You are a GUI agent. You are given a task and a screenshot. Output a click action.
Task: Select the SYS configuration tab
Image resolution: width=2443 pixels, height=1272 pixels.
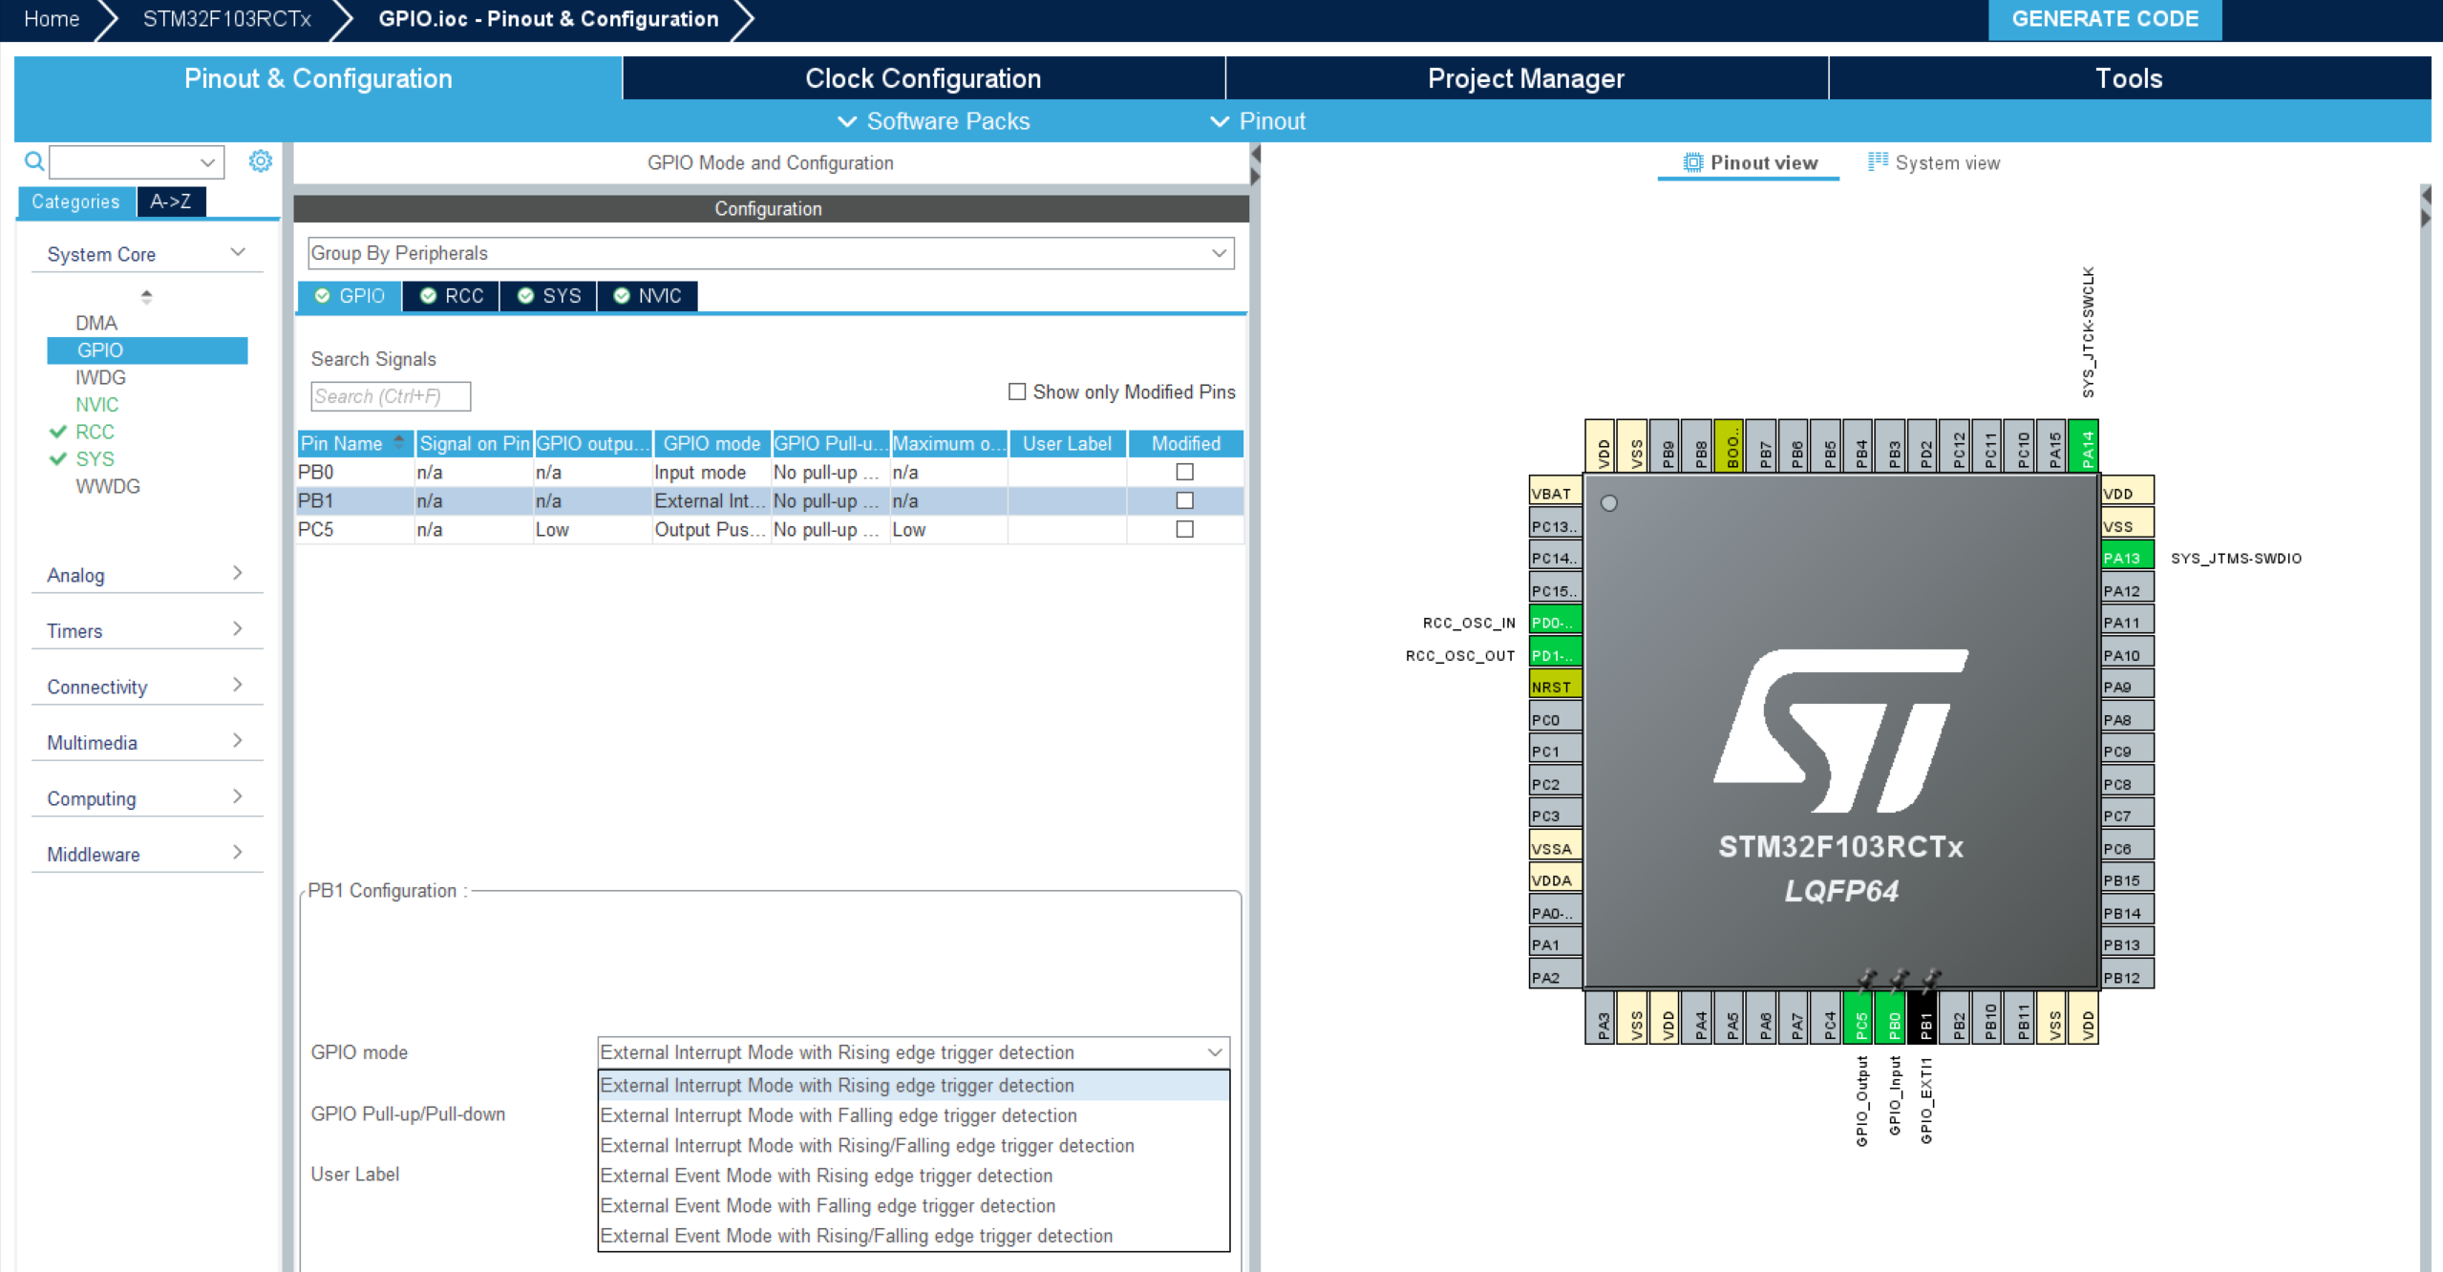click(x=549, y=296)
